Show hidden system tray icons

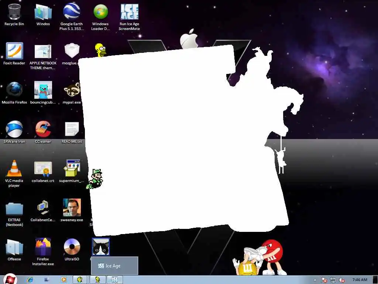point(315,280)
